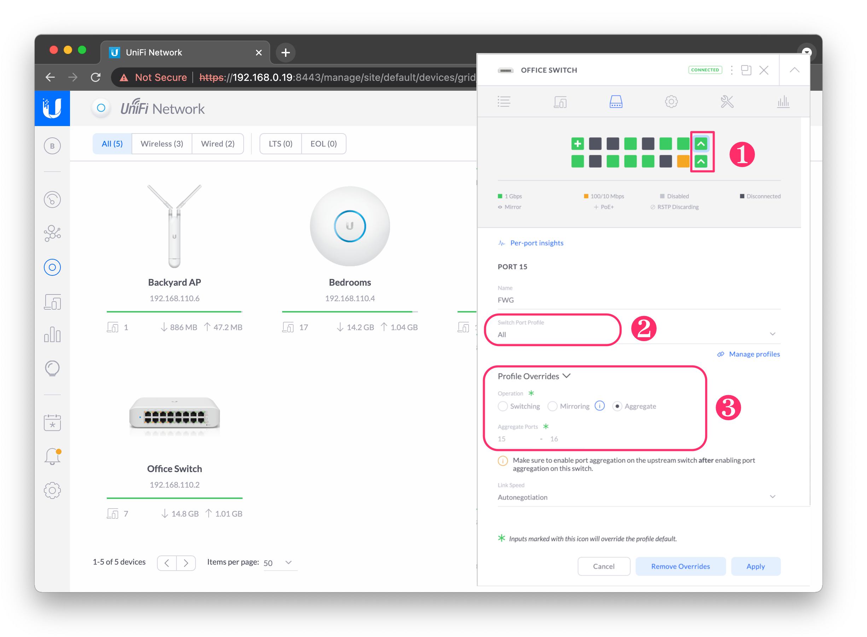Collapse the Office Switch panel chevron
867x637 pixels.
[x=795, y=70]
